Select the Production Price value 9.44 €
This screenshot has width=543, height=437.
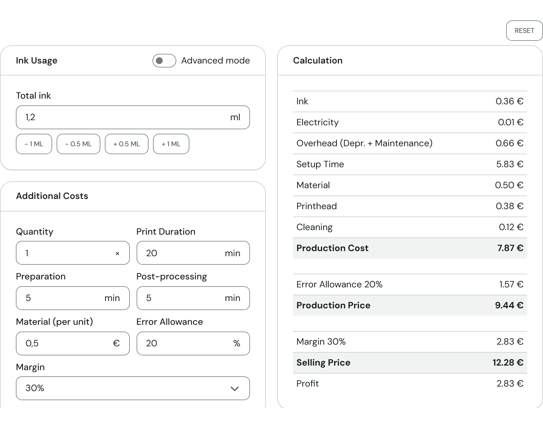[x=509, y=305]
